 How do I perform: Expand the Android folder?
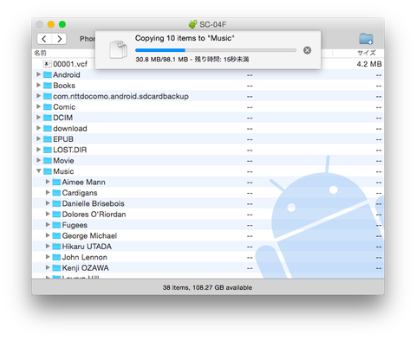(38, 74)
